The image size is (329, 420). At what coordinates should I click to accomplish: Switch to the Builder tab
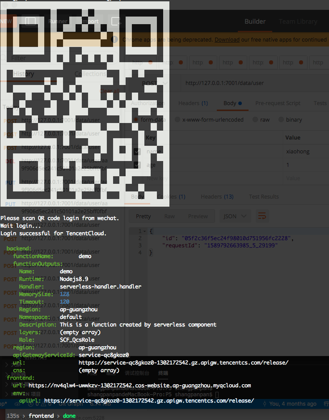tap(255, 21)
